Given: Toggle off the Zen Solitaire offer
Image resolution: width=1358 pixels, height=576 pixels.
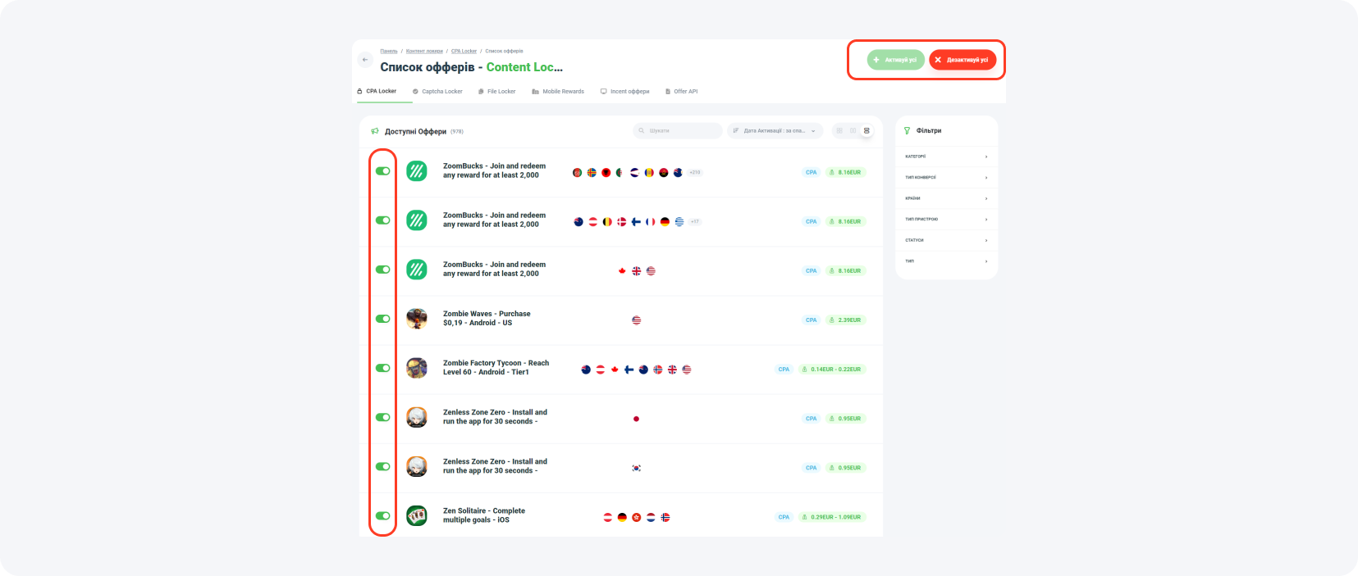Looking at the screenshot, I should 382,516.
